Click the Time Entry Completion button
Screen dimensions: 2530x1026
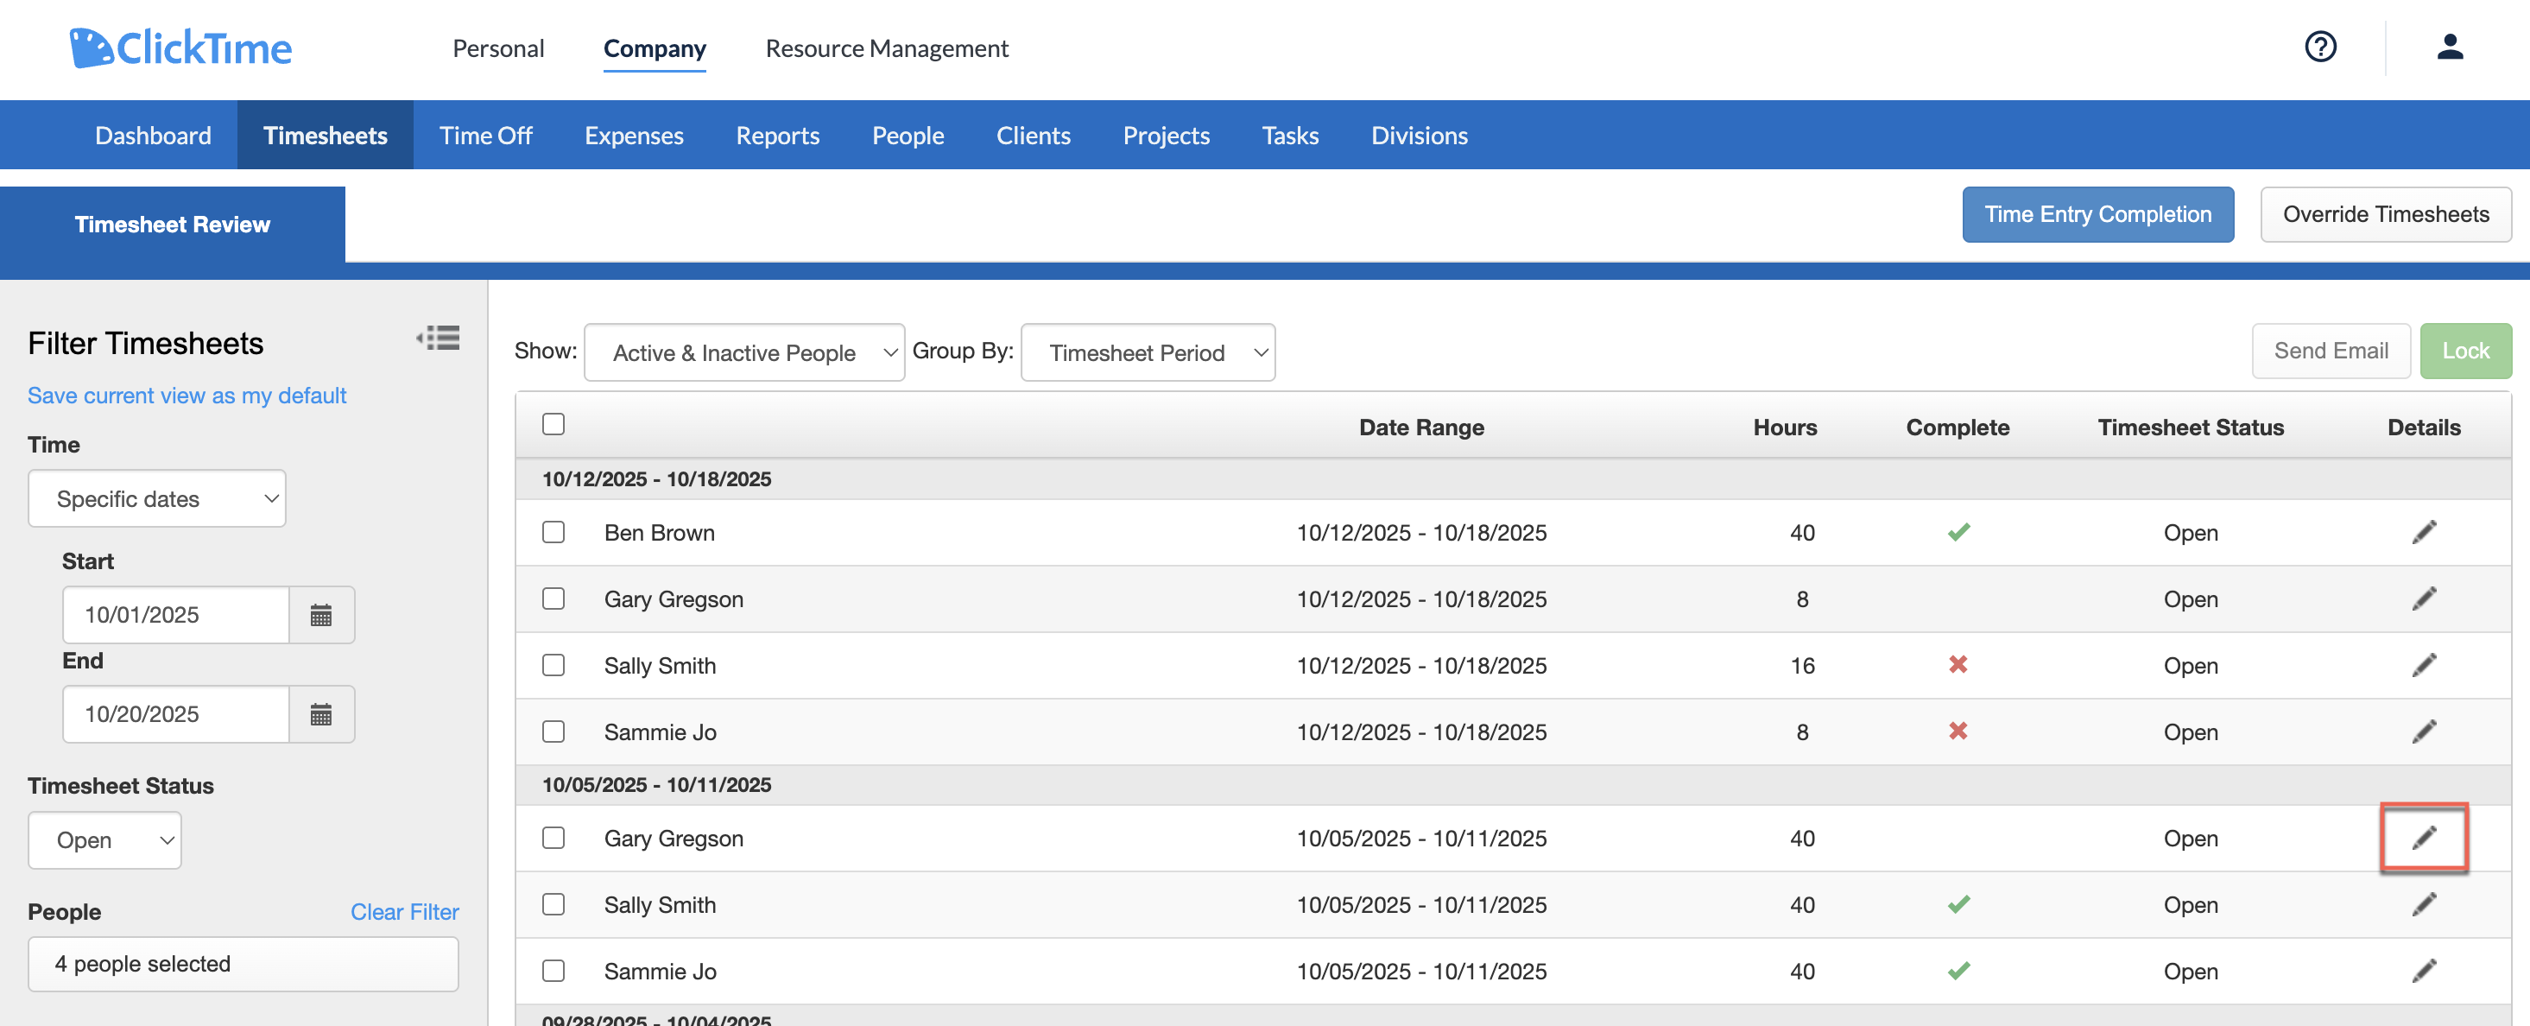click(2098, 214)
